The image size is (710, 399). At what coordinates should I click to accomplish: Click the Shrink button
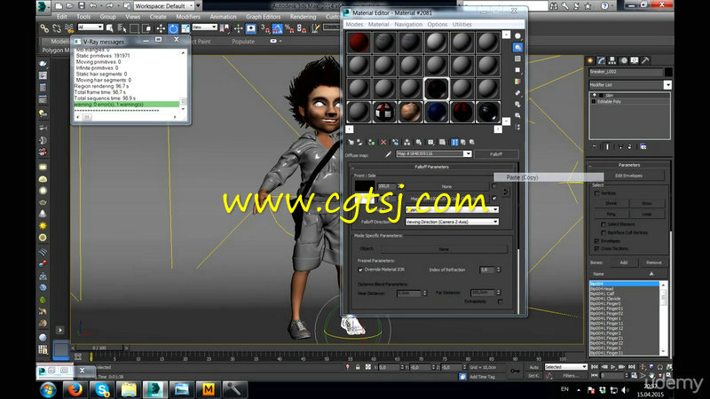611,204
